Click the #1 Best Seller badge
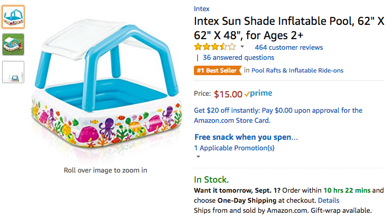 [x=217, y=70]
